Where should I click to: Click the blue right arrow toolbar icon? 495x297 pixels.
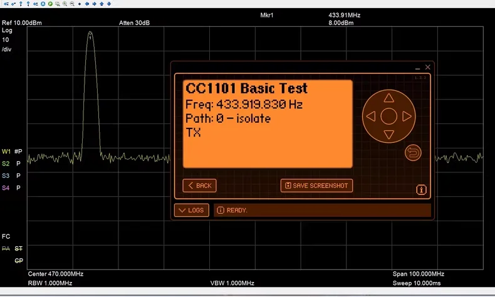point(95,4)
